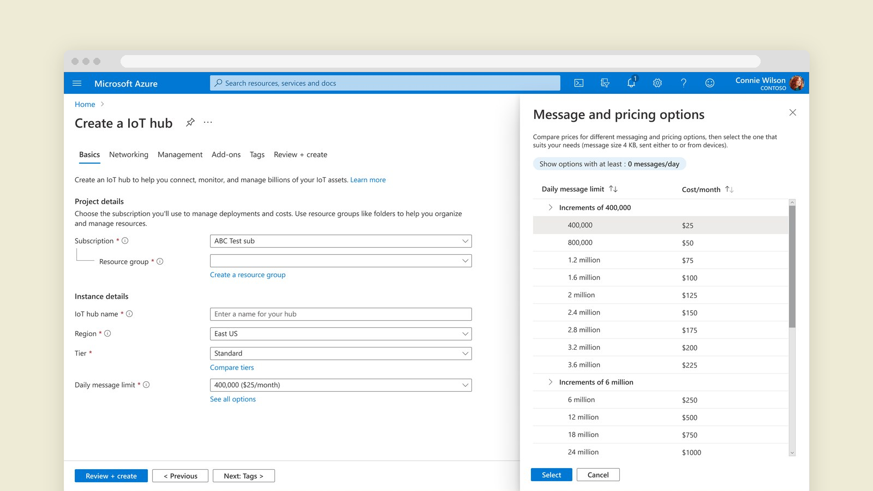The width and height of the screenshot is (873, 491).
Task: Open the Tier dropdown Standard
Action: coord(341,354)
